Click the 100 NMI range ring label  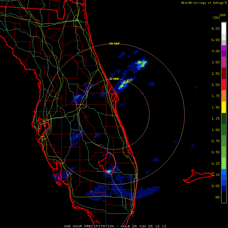114,44
